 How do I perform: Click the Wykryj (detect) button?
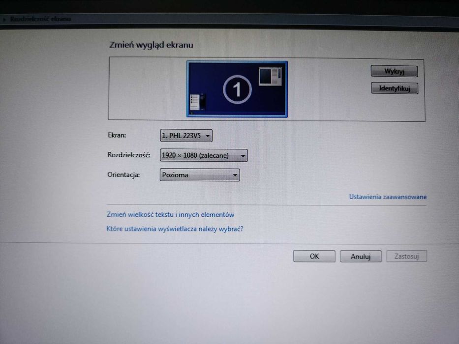(x=394, y=71)
